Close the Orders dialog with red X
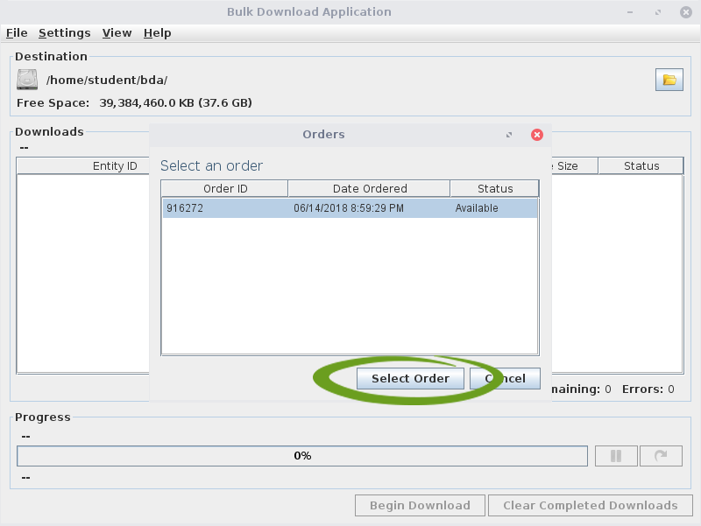The height and width of the screenshot is (526, 701). click(537, 135)
